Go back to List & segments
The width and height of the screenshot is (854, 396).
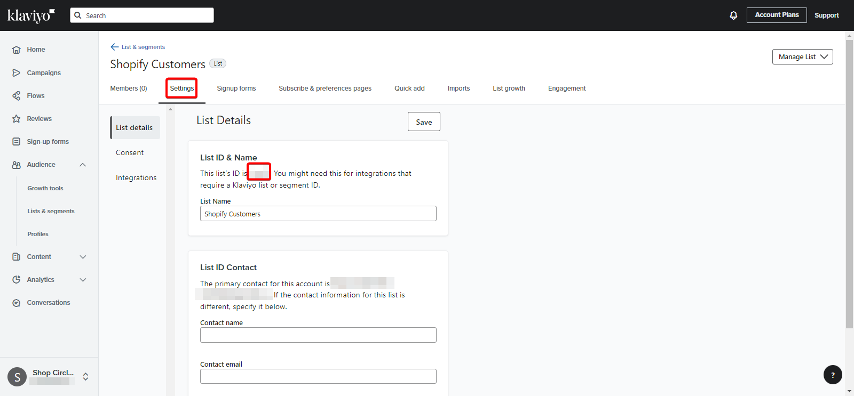[x=143, y=47]
